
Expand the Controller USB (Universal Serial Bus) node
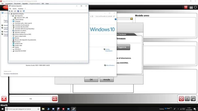[x=11, y=29]
